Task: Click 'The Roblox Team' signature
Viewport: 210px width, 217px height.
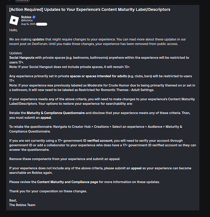Action: (x=22, y=205)
